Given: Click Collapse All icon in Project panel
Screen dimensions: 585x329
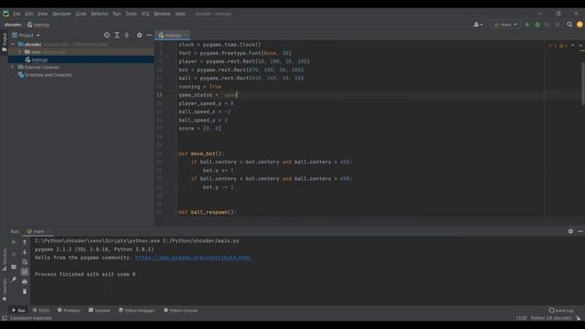Looking at the screenshot, I should tap(127, 35).
